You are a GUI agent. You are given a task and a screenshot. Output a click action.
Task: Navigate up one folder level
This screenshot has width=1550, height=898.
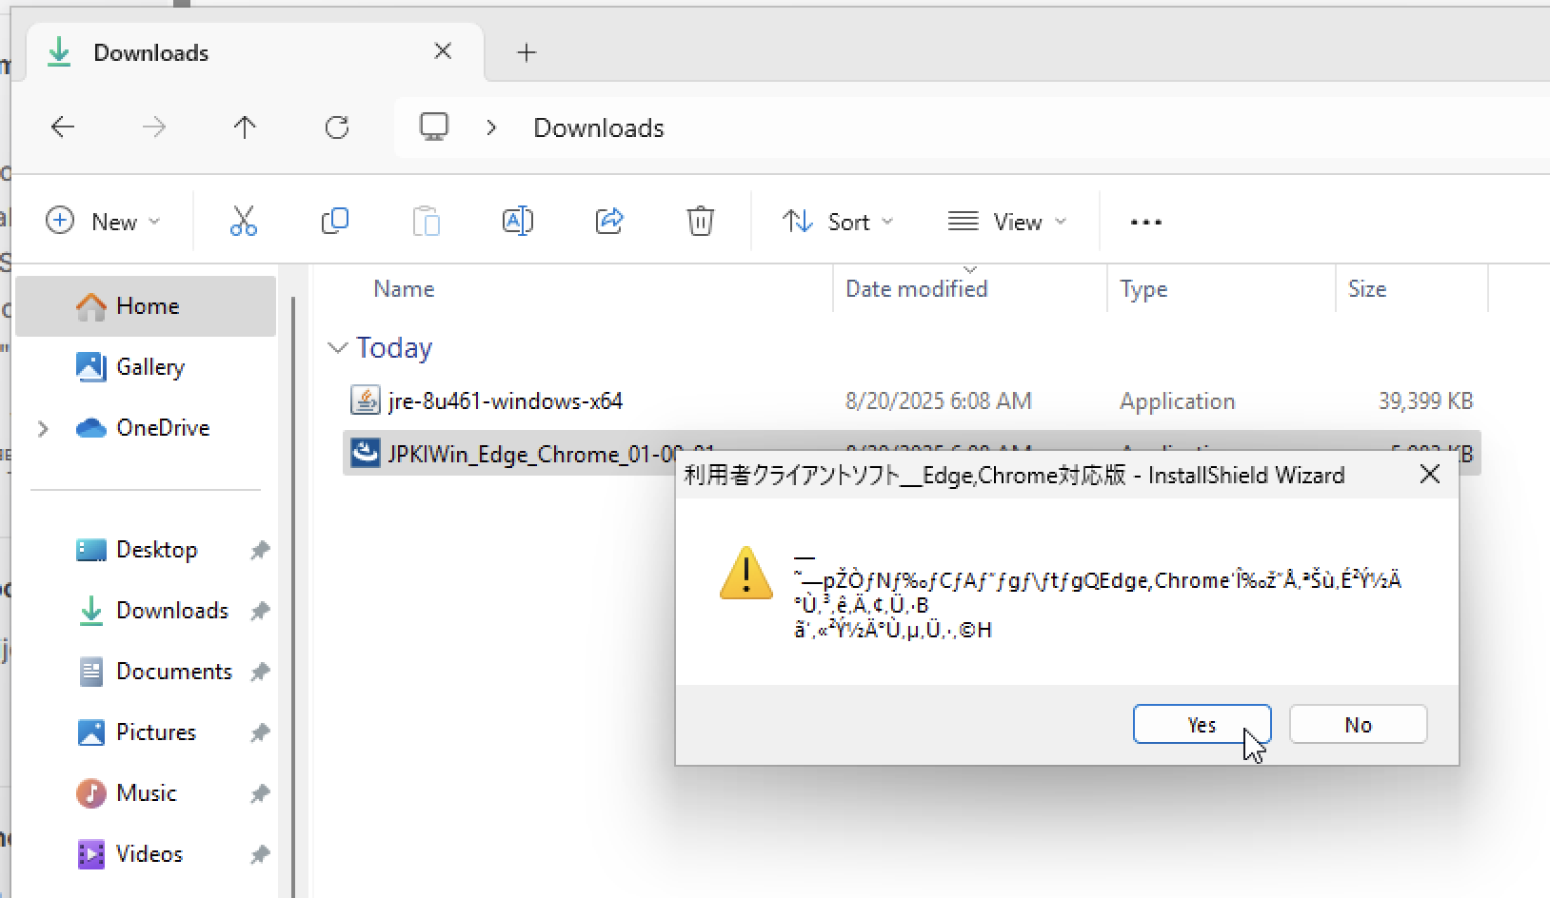[245, 127]
